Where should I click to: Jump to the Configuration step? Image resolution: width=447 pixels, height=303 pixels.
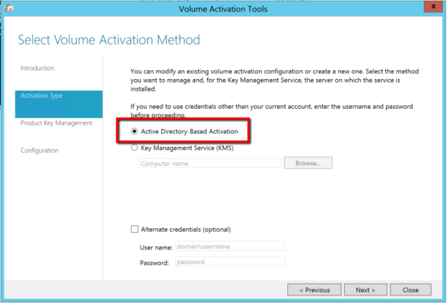[x=39, y=151]
